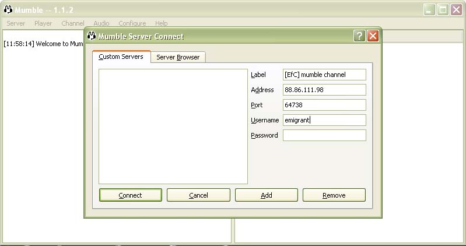Open the Help menu
The height and width of the screenshot is (246, 466).
(162, 23)
